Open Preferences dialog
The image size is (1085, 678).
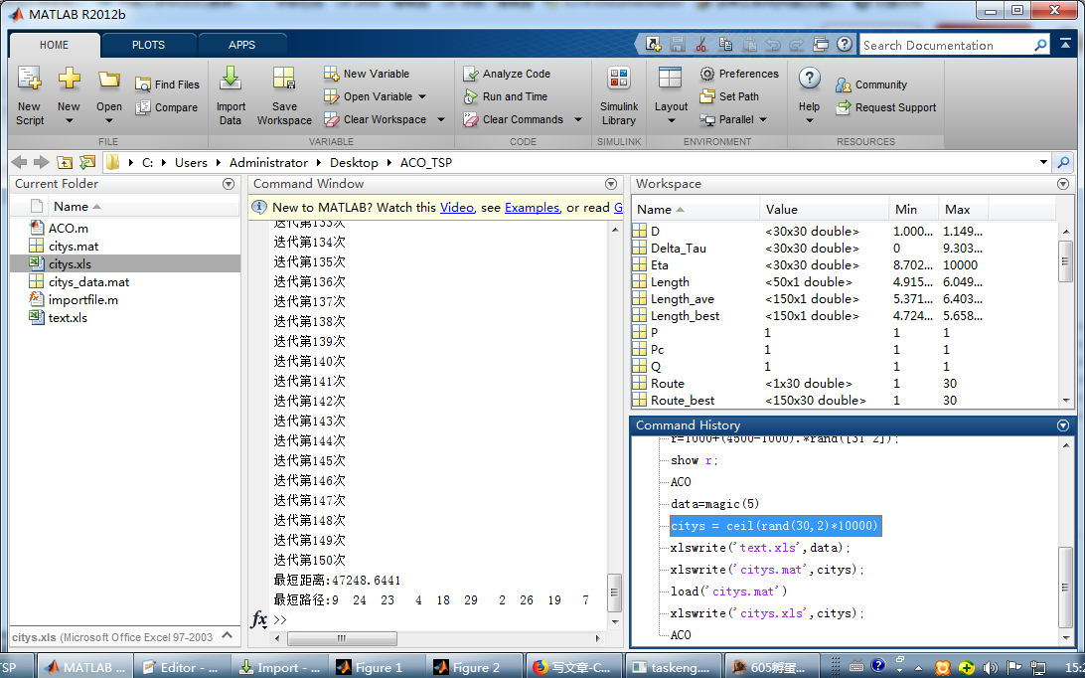739,74
